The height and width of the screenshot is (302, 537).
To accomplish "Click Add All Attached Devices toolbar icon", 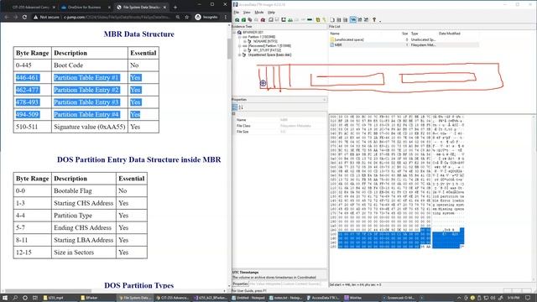I will click(243, 20).
